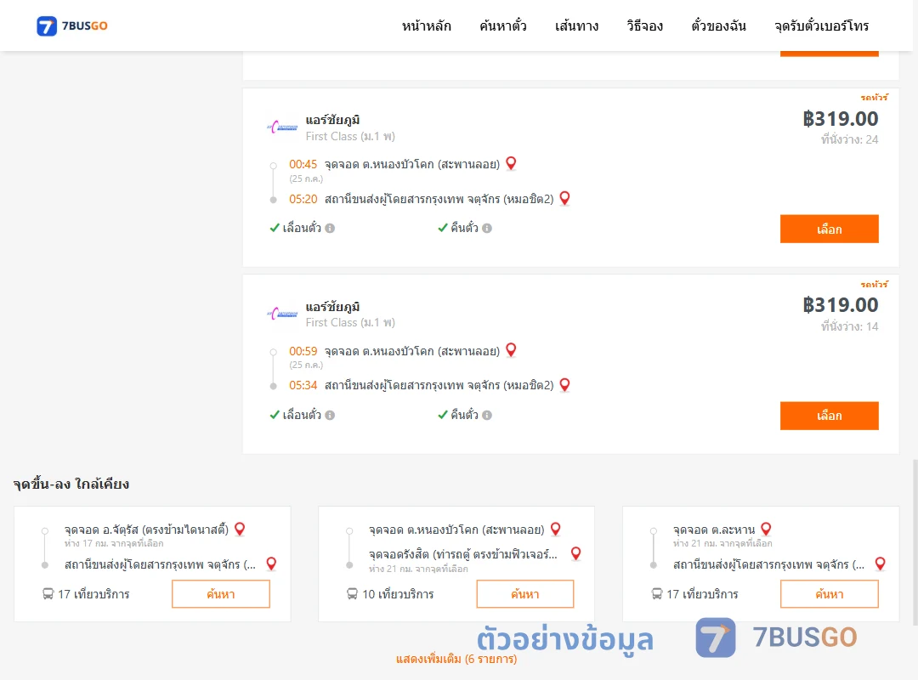Open map pin for 00:45 departure stop

(x=511, y=163)
